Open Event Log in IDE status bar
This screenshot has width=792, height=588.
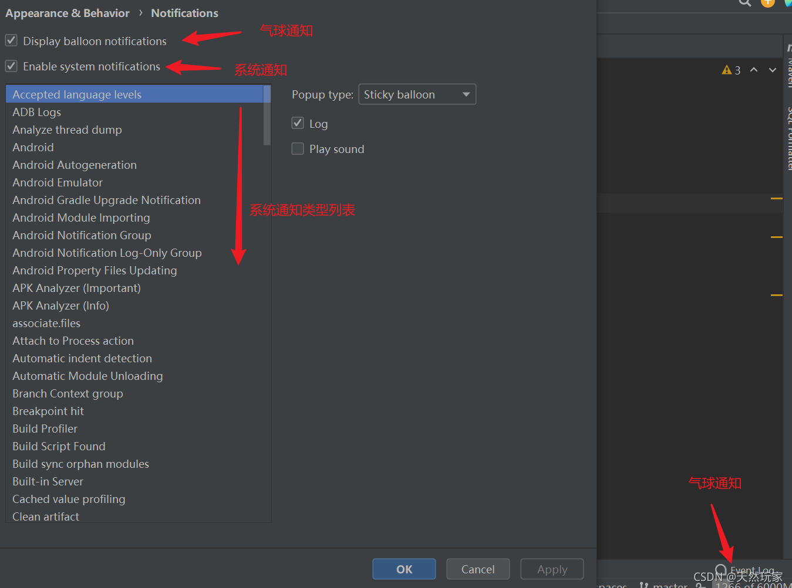(746, 570)
